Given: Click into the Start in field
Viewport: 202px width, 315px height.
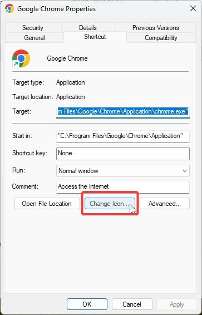Looking at the screenshot, I should pyautogui.click(x=123, y=136).
